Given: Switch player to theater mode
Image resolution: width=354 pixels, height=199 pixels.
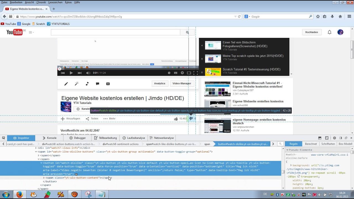Looking at the screenshot, I should [189, 73].
